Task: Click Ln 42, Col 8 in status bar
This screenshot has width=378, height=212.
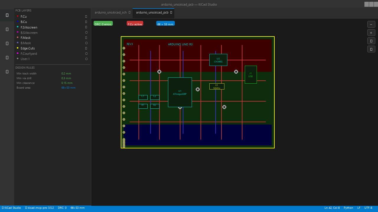Action: coord(332,208)
